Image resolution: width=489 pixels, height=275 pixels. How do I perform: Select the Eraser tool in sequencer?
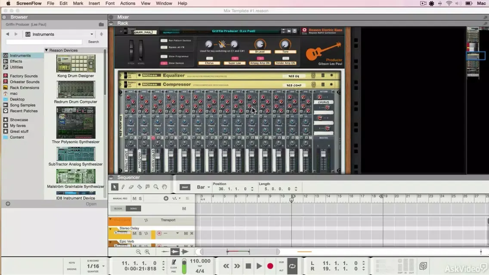point(131,187)
